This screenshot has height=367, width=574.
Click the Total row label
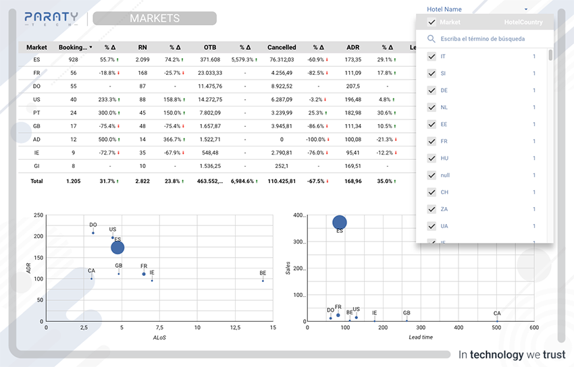(x=36, y=181)
